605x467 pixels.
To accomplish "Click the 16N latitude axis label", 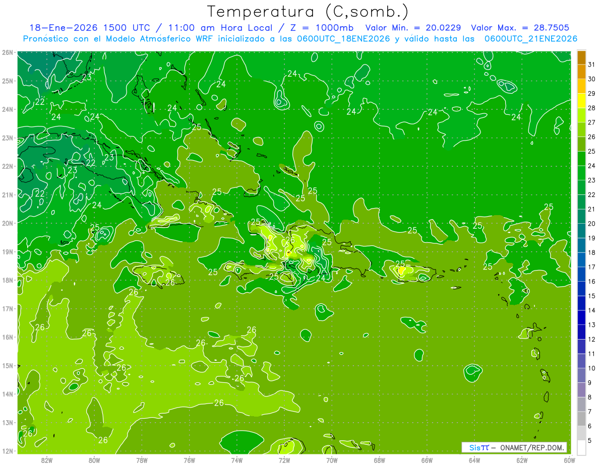I will coord(8,337).
